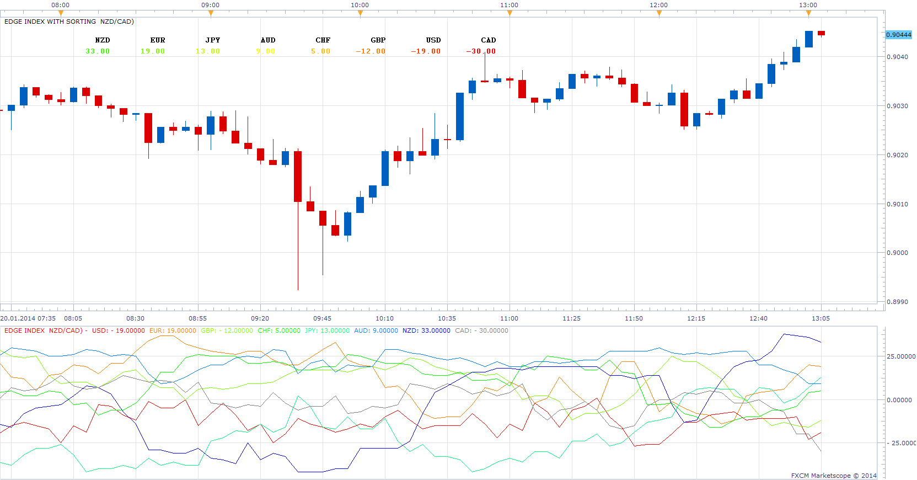Select the CAD: -30.00000 legend entry
Viewport: 917px width, 480px height.
(482, 330)
